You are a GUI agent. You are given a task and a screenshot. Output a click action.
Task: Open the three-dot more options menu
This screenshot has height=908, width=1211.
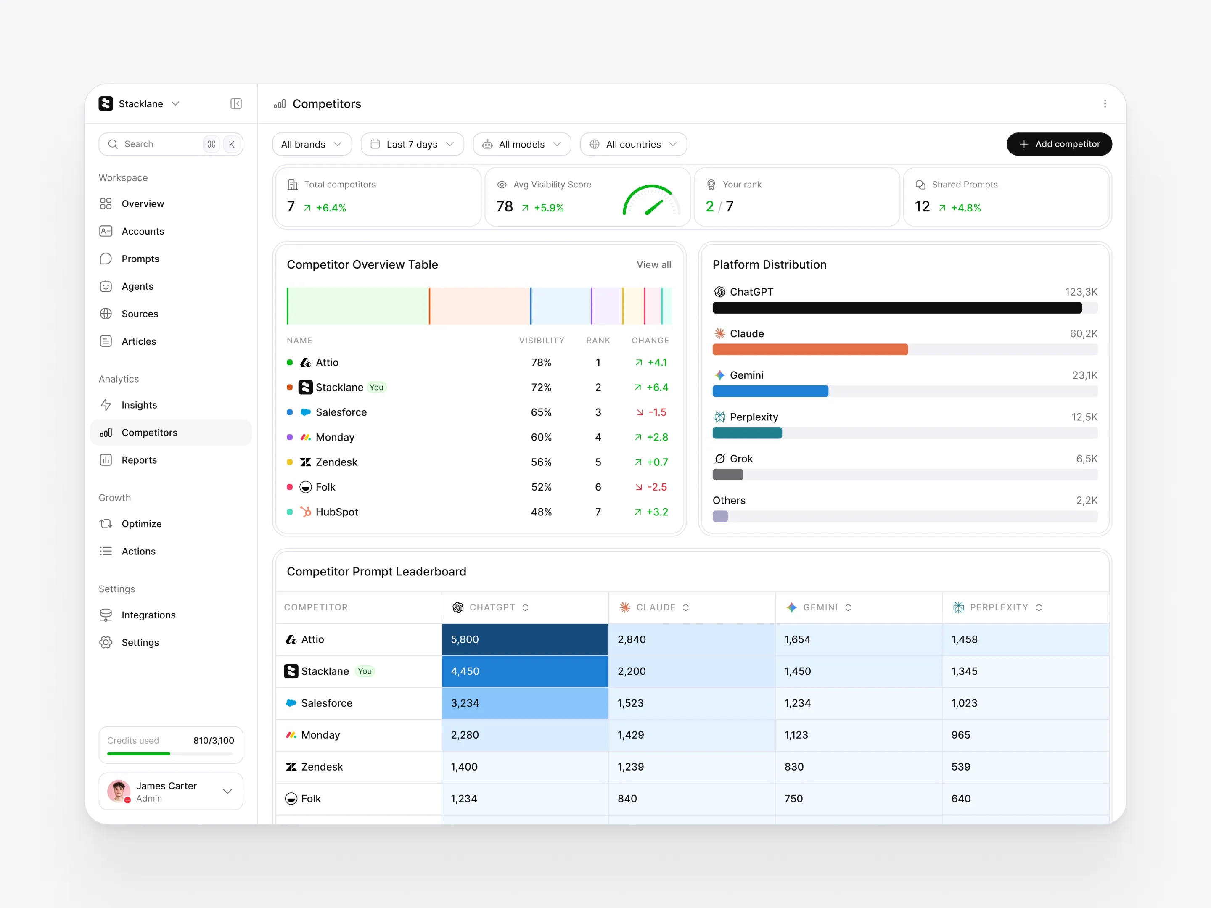tap(1105, 103)
